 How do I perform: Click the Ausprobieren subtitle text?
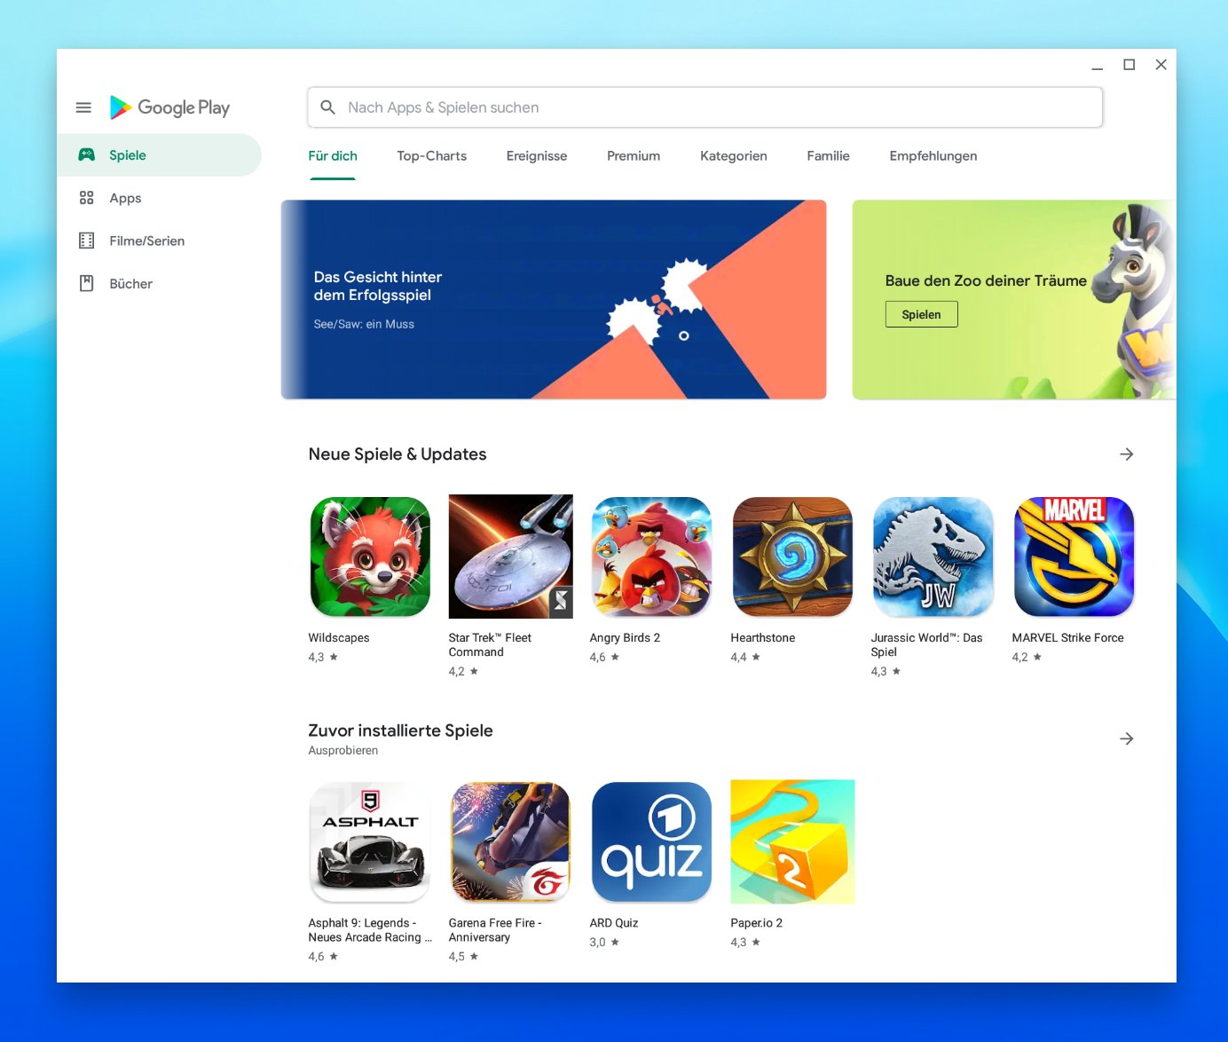[343, 751]
